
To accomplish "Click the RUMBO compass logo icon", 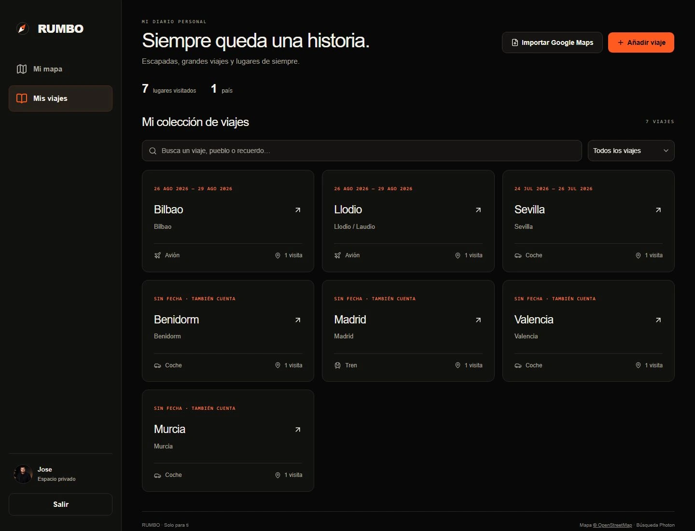I will tap(23, 28).
